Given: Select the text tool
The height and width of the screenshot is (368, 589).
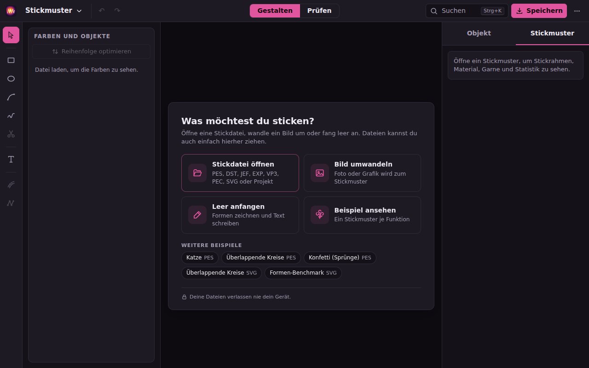Looking at the screenshot, I should [11, 159].
